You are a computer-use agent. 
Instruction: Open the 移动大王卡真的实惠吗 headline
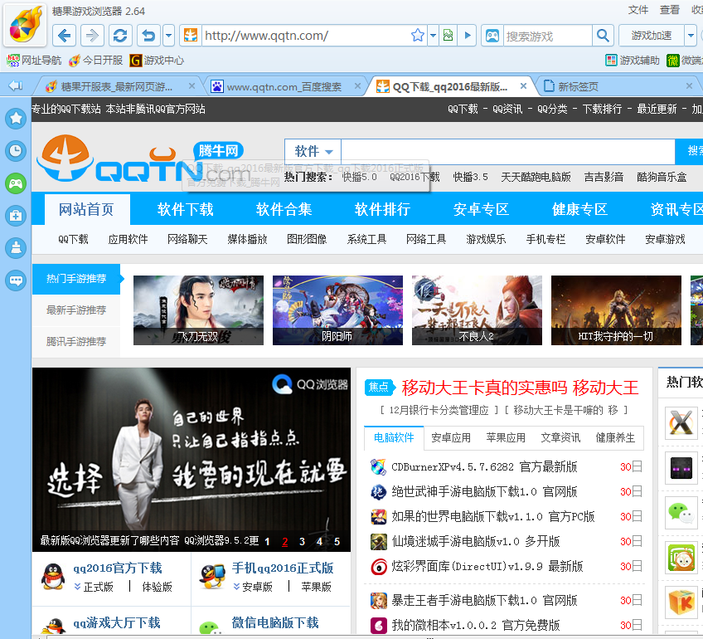[520, 388]
